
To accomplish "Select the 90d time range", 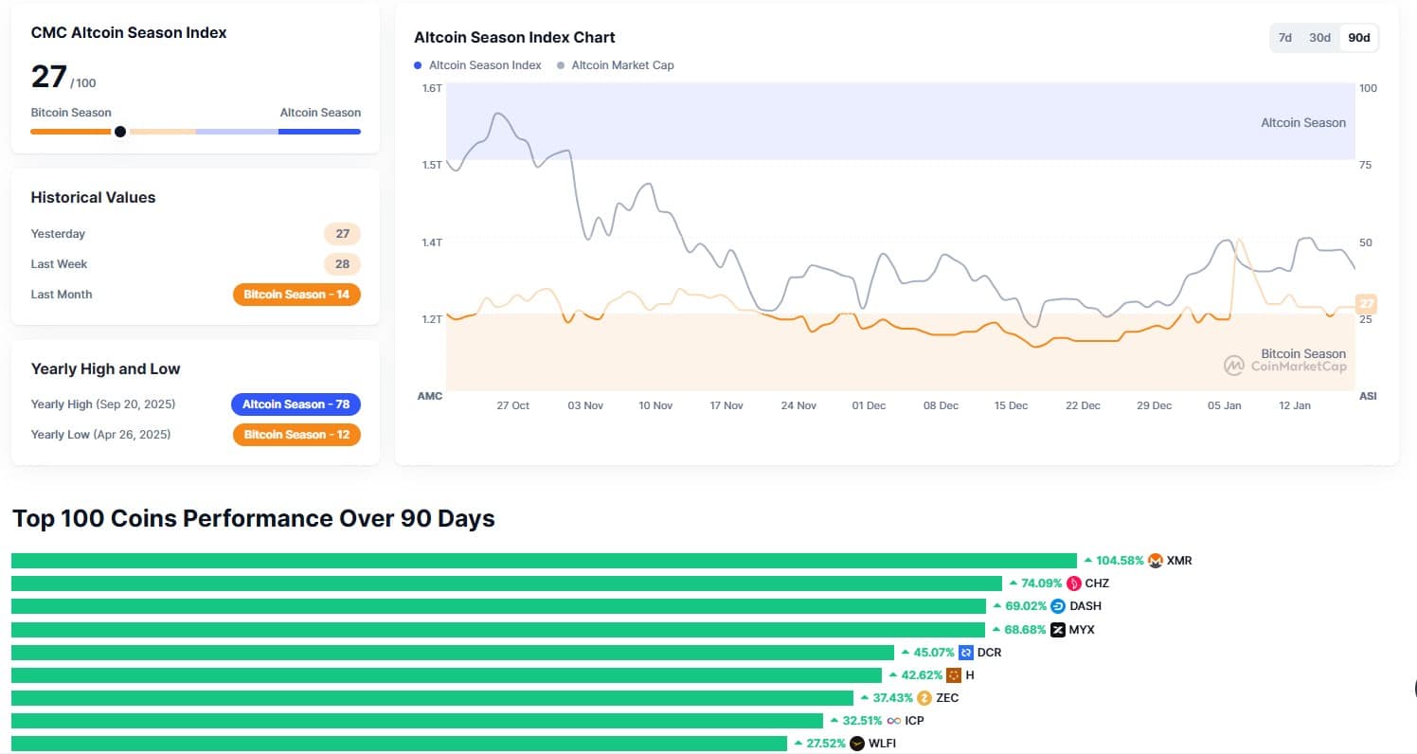I will tap(1358, 38).
